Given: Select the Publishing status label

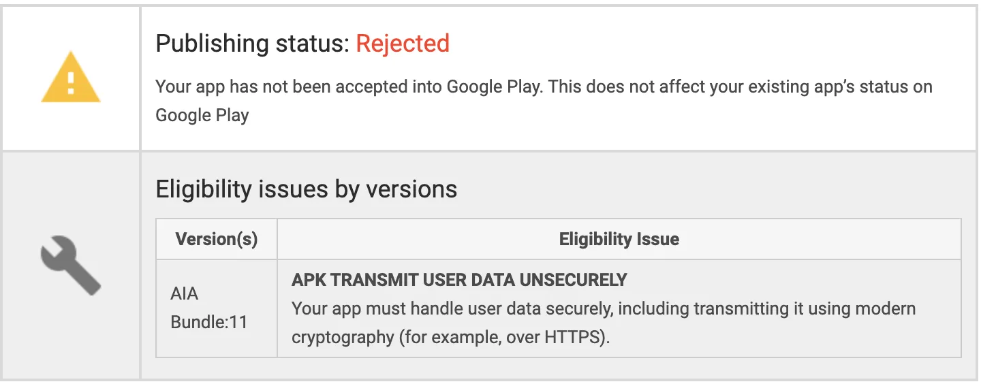Looking at the screenshot, I should tap(252, 44).
